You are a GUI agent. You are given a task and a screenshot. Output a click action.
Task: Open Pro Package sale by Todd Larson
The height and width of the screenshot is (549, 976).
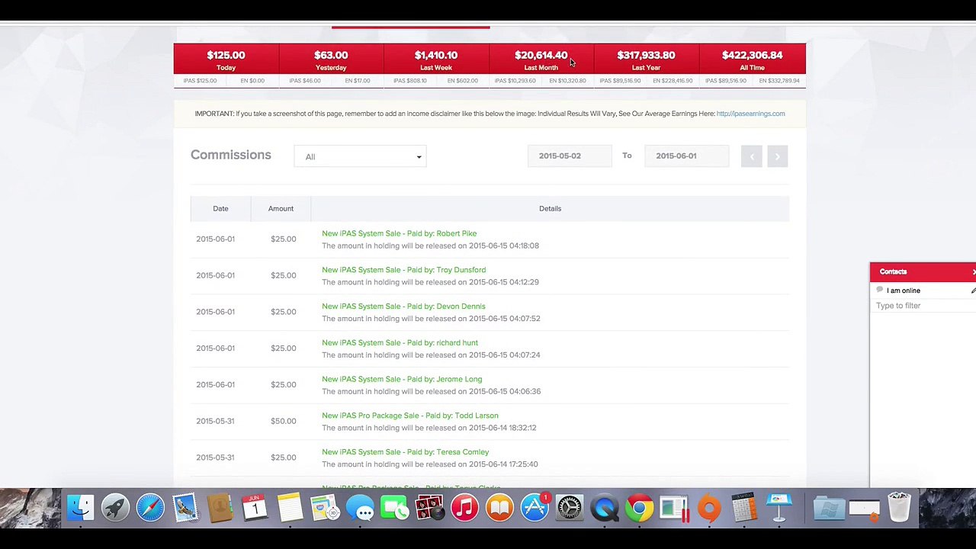[409, 416]
